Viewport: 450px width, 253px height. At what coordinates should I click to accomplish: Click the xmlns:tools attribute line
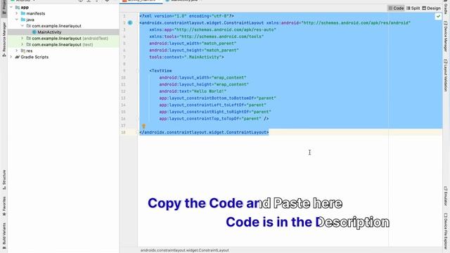pyautogui.click(x=206, y=37)
